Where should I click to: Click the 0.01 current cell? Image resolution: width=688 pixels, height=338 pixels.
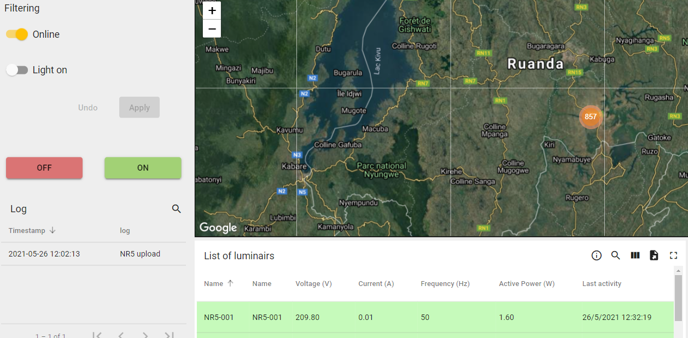365,317
